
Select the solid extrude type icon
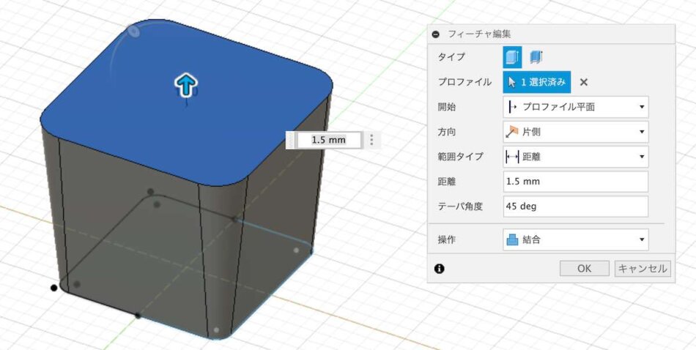(x=512, y=57)
